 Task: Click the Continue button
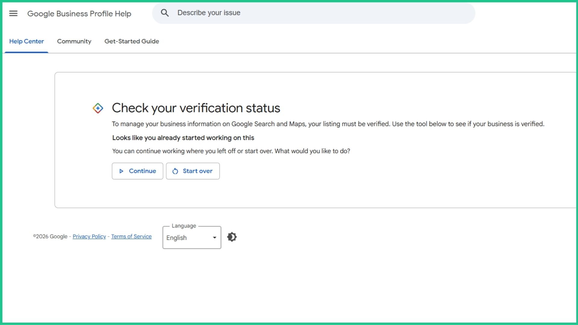[x=137, y=171]
